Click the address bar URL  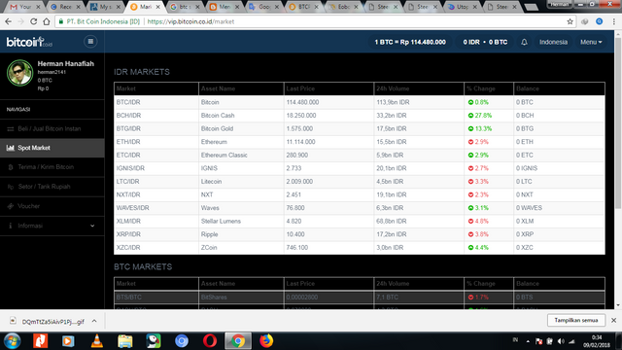pos(190,21)
